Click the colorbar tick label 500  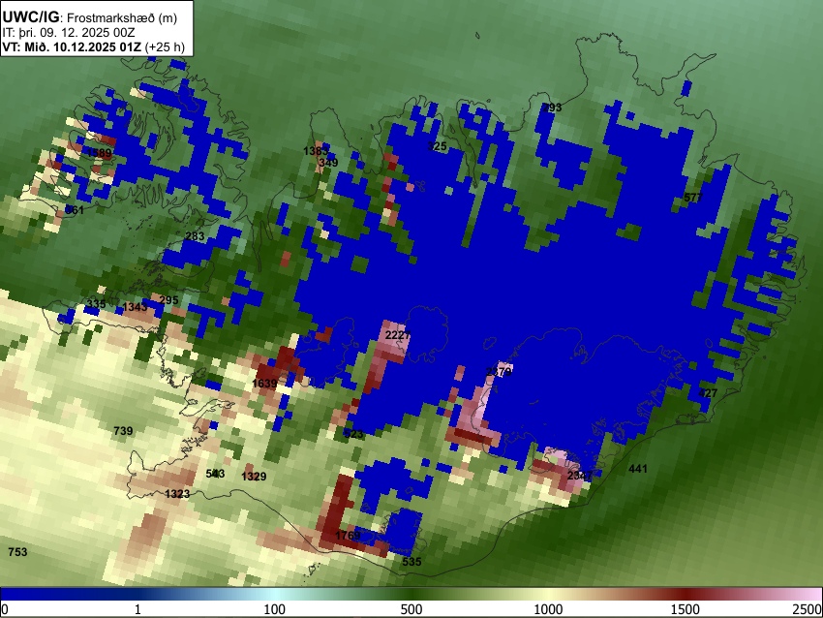click(x=411, y=609)
